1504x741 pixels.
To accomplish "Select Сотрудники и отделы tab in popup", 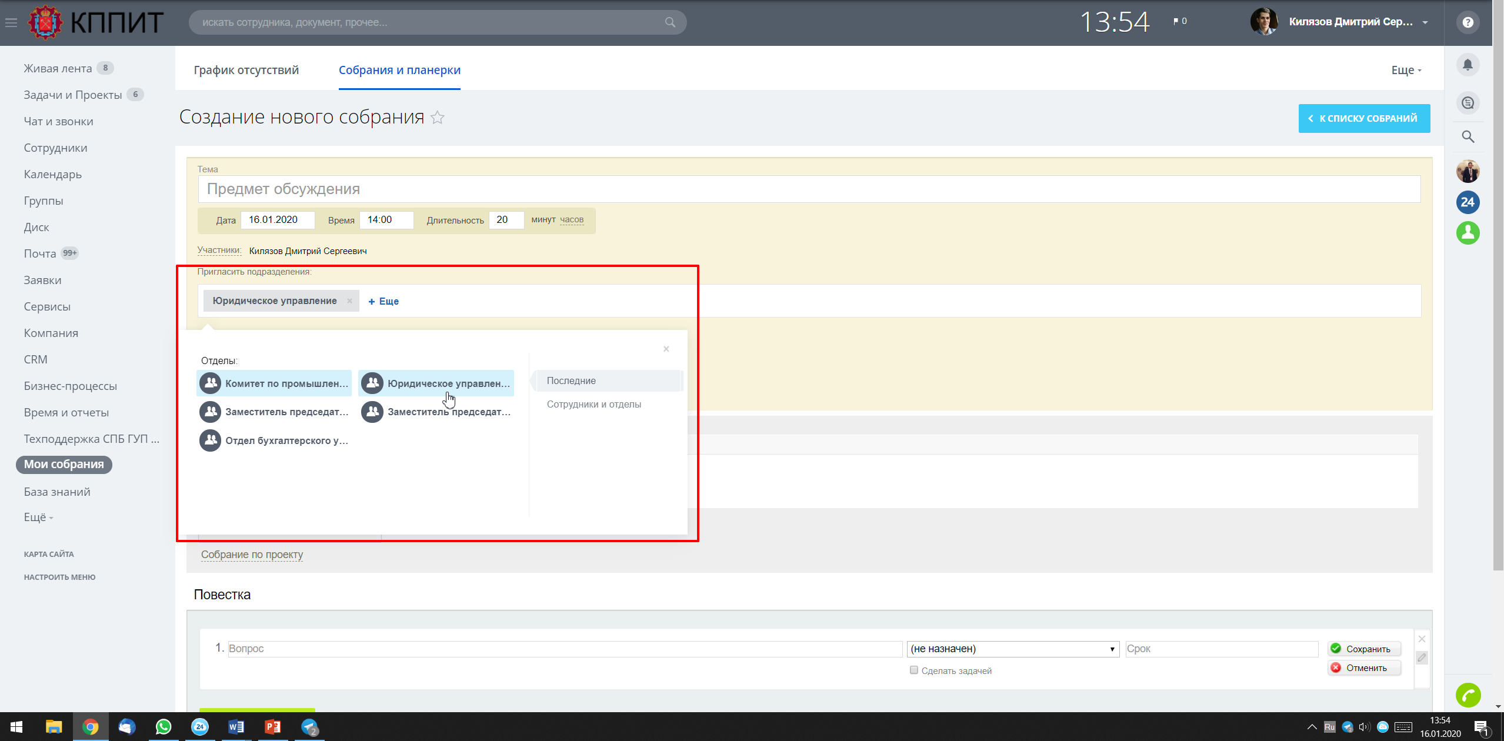I will 593,404.
